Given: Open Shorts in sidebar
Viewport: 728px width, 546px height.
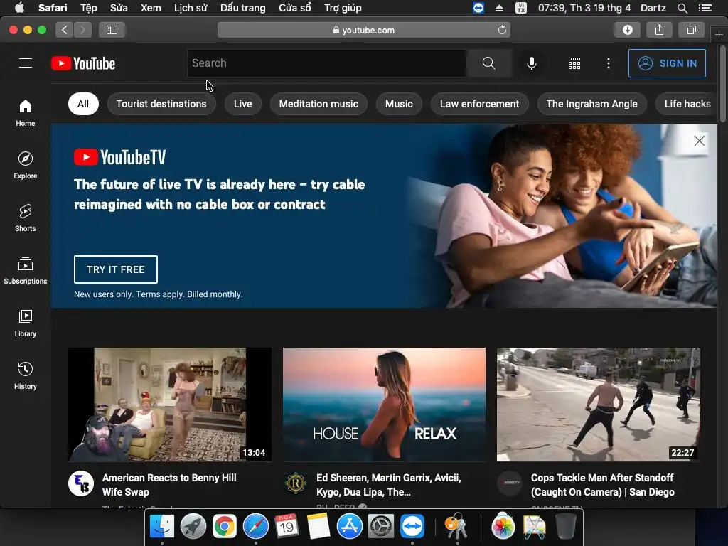Looking at the screenshot, I should tap(26, 218).
